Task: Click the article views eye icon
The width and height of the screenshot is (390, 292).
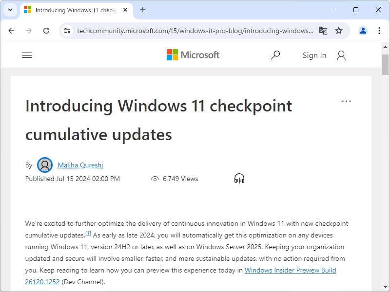Action: click(155, 179)
